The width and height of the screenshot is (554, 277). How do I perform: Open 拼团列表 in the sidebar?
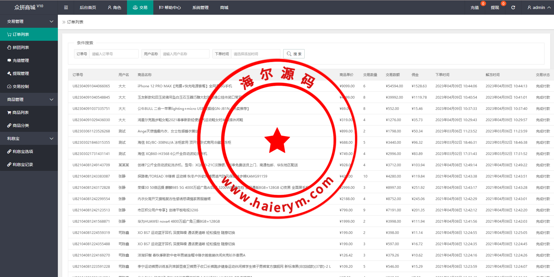pyautogui.click(x=21, y=47)
